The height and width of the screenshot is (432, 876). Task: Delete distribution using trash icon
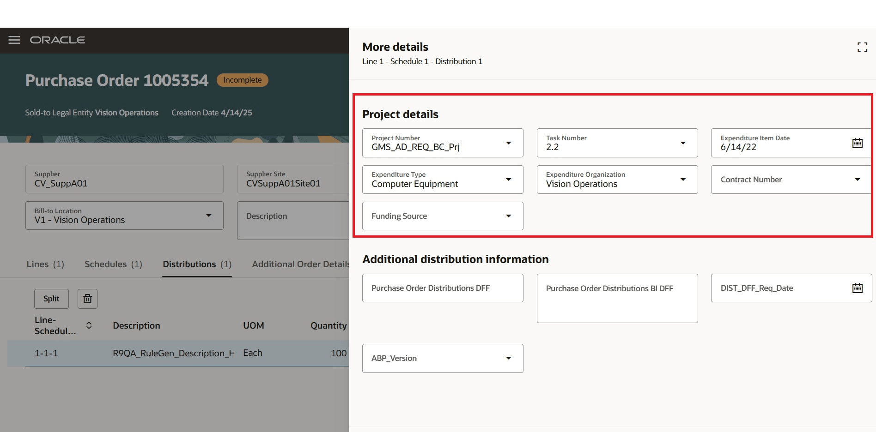point(87,299)
